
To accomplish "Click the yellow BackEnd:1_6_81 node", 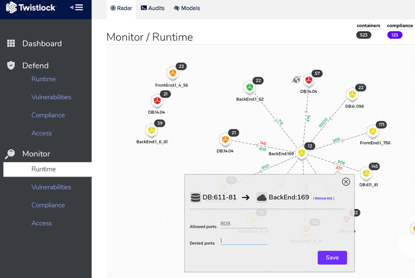I will (x=151, y=130).
